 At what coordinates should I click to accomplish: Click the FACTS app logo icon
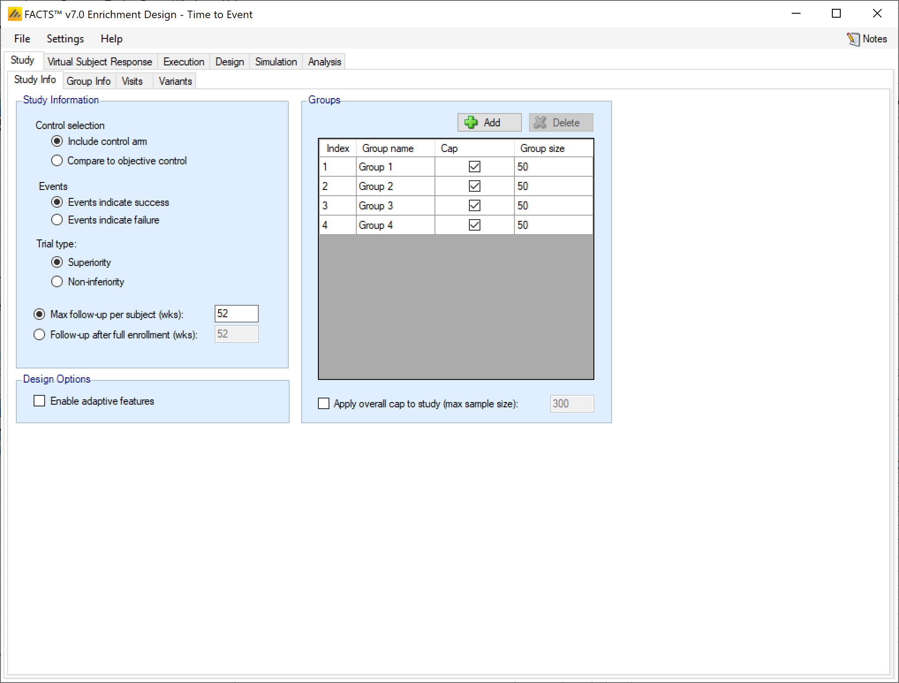pos(15,14)
